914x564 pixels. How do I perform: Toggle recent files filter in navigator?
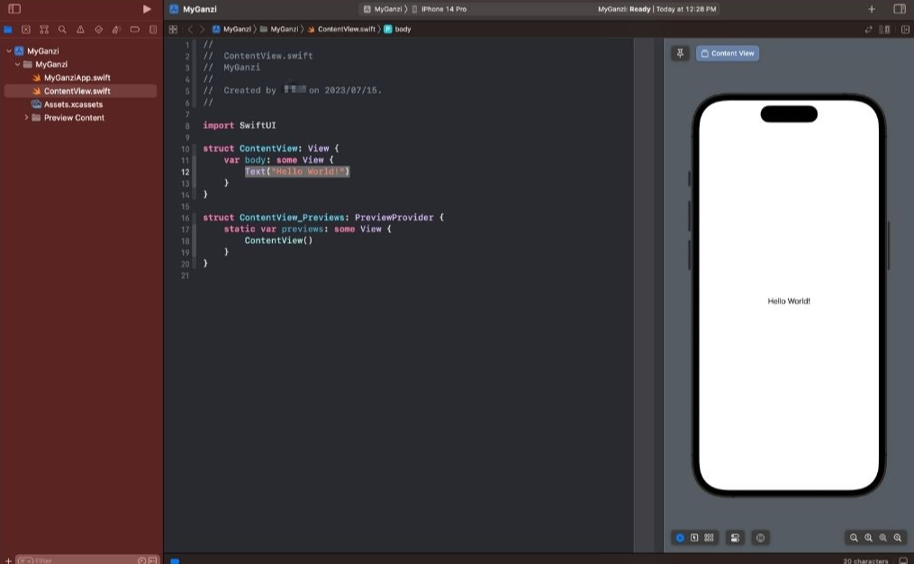point(141,560)
